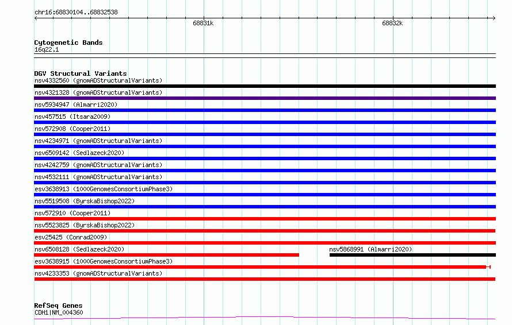Select the 68832k ruler tick label
The height and width of the screenshot is (325, 512).
pyautogui.click(x=392, y=23)
